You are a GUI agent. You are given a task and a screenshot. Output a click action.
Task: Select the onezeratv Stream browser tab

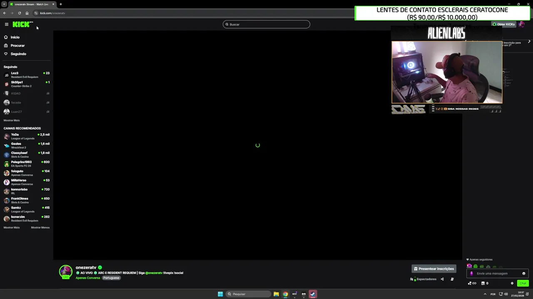pos(32,4)
